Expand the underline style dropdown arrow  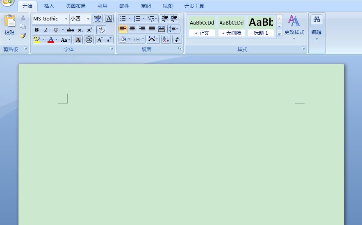tap(63, 30)
